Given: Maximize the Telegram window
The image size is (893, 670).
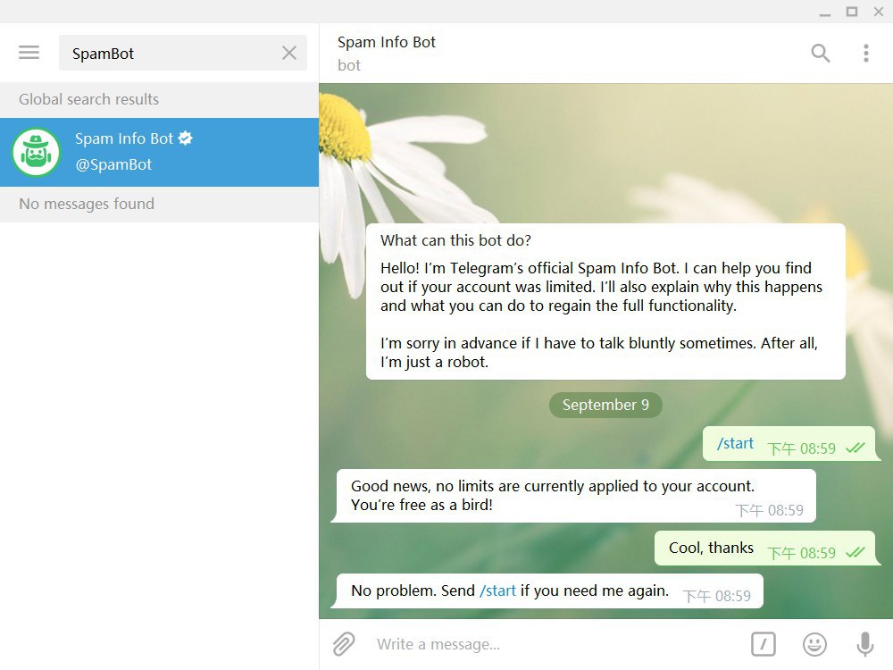Looking at the screenshot, I should (x=852, y=12).
